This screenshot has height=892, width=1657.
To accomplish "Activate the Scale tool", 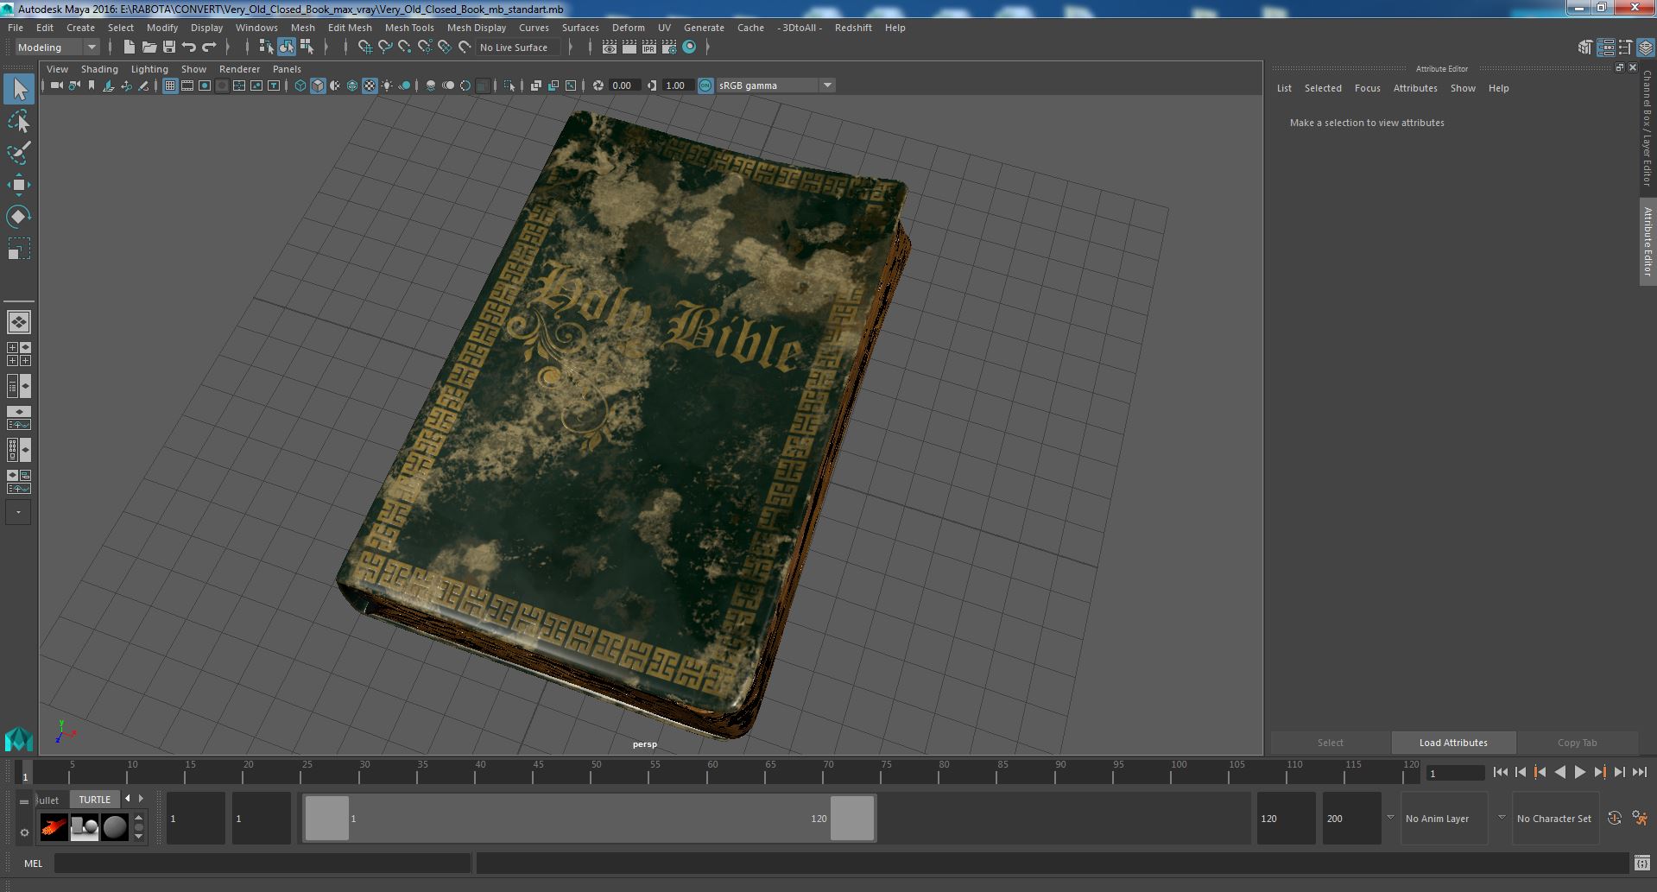I will 19,249.
